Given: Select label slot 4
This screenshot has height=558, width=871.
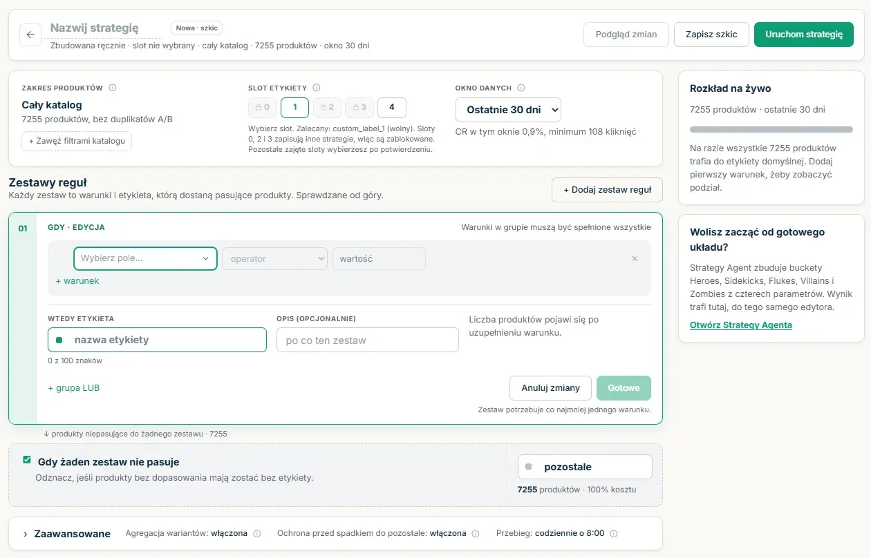Looking at the screenshot, I should click(392, 108).
